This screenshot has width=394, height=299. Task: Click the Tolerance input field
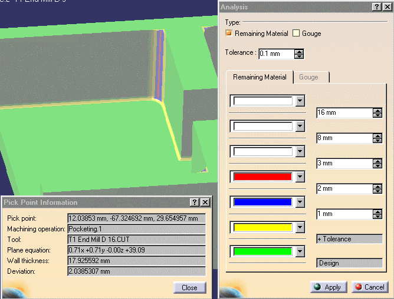point(276,54)
